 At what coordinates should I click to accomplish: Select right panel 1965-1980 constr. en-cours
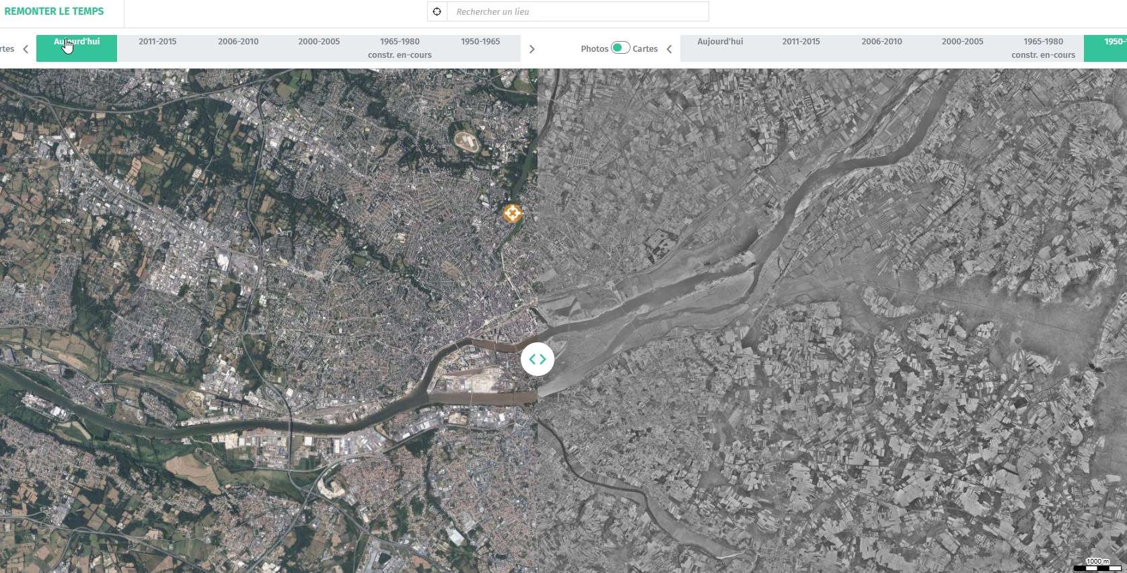1043,48
